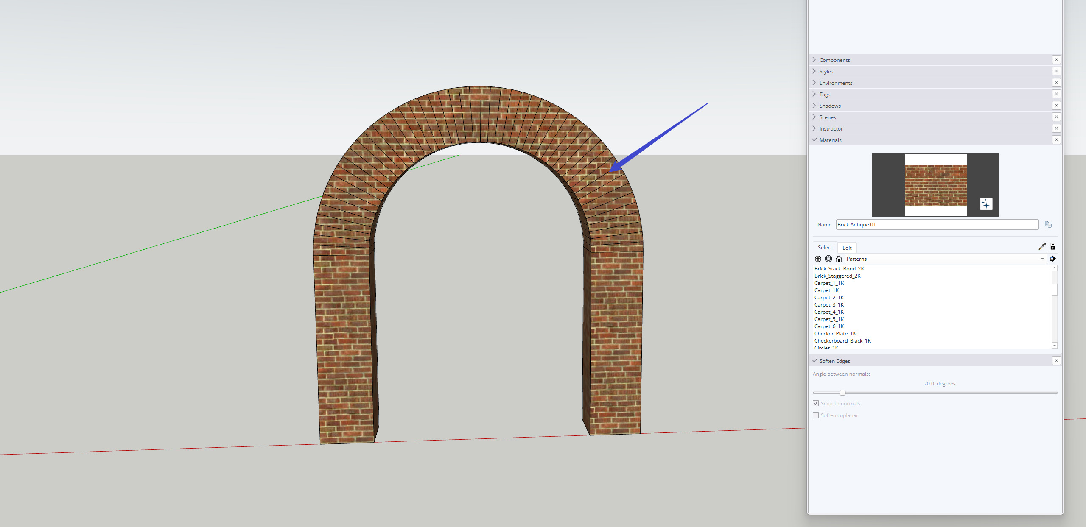Click the material Name input field
The image size is (1086, 527).
(937, 224)
